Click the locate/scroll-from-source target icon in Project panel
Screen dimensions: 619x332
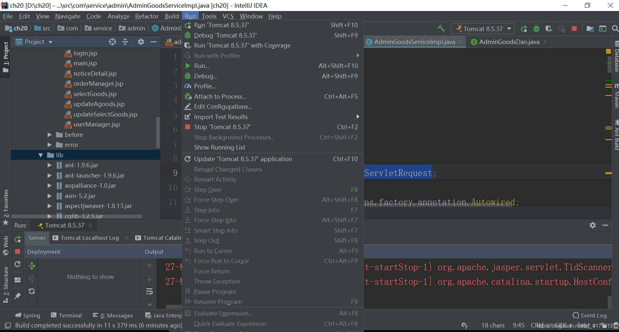point(112,42)
